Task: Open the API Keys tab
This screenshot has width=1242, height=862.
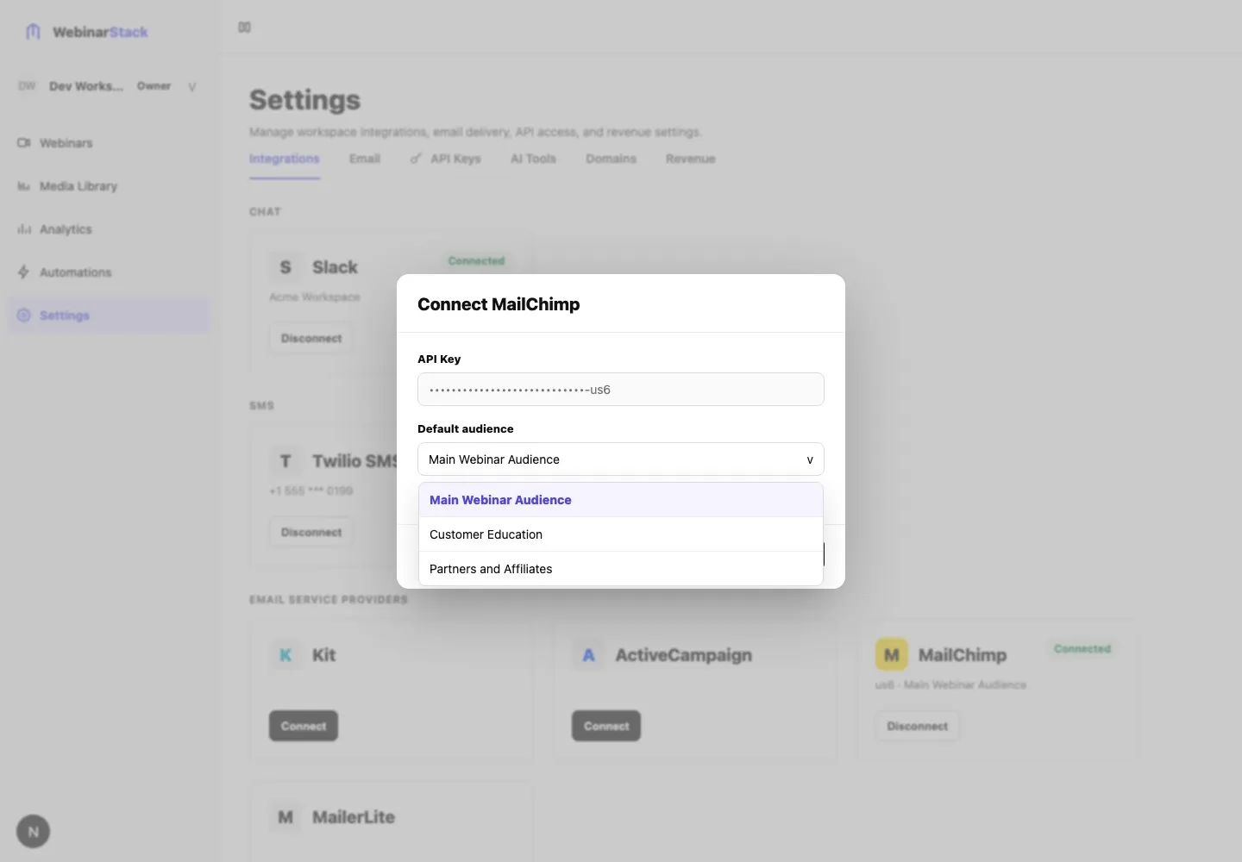Action: (x=446, y=159)
